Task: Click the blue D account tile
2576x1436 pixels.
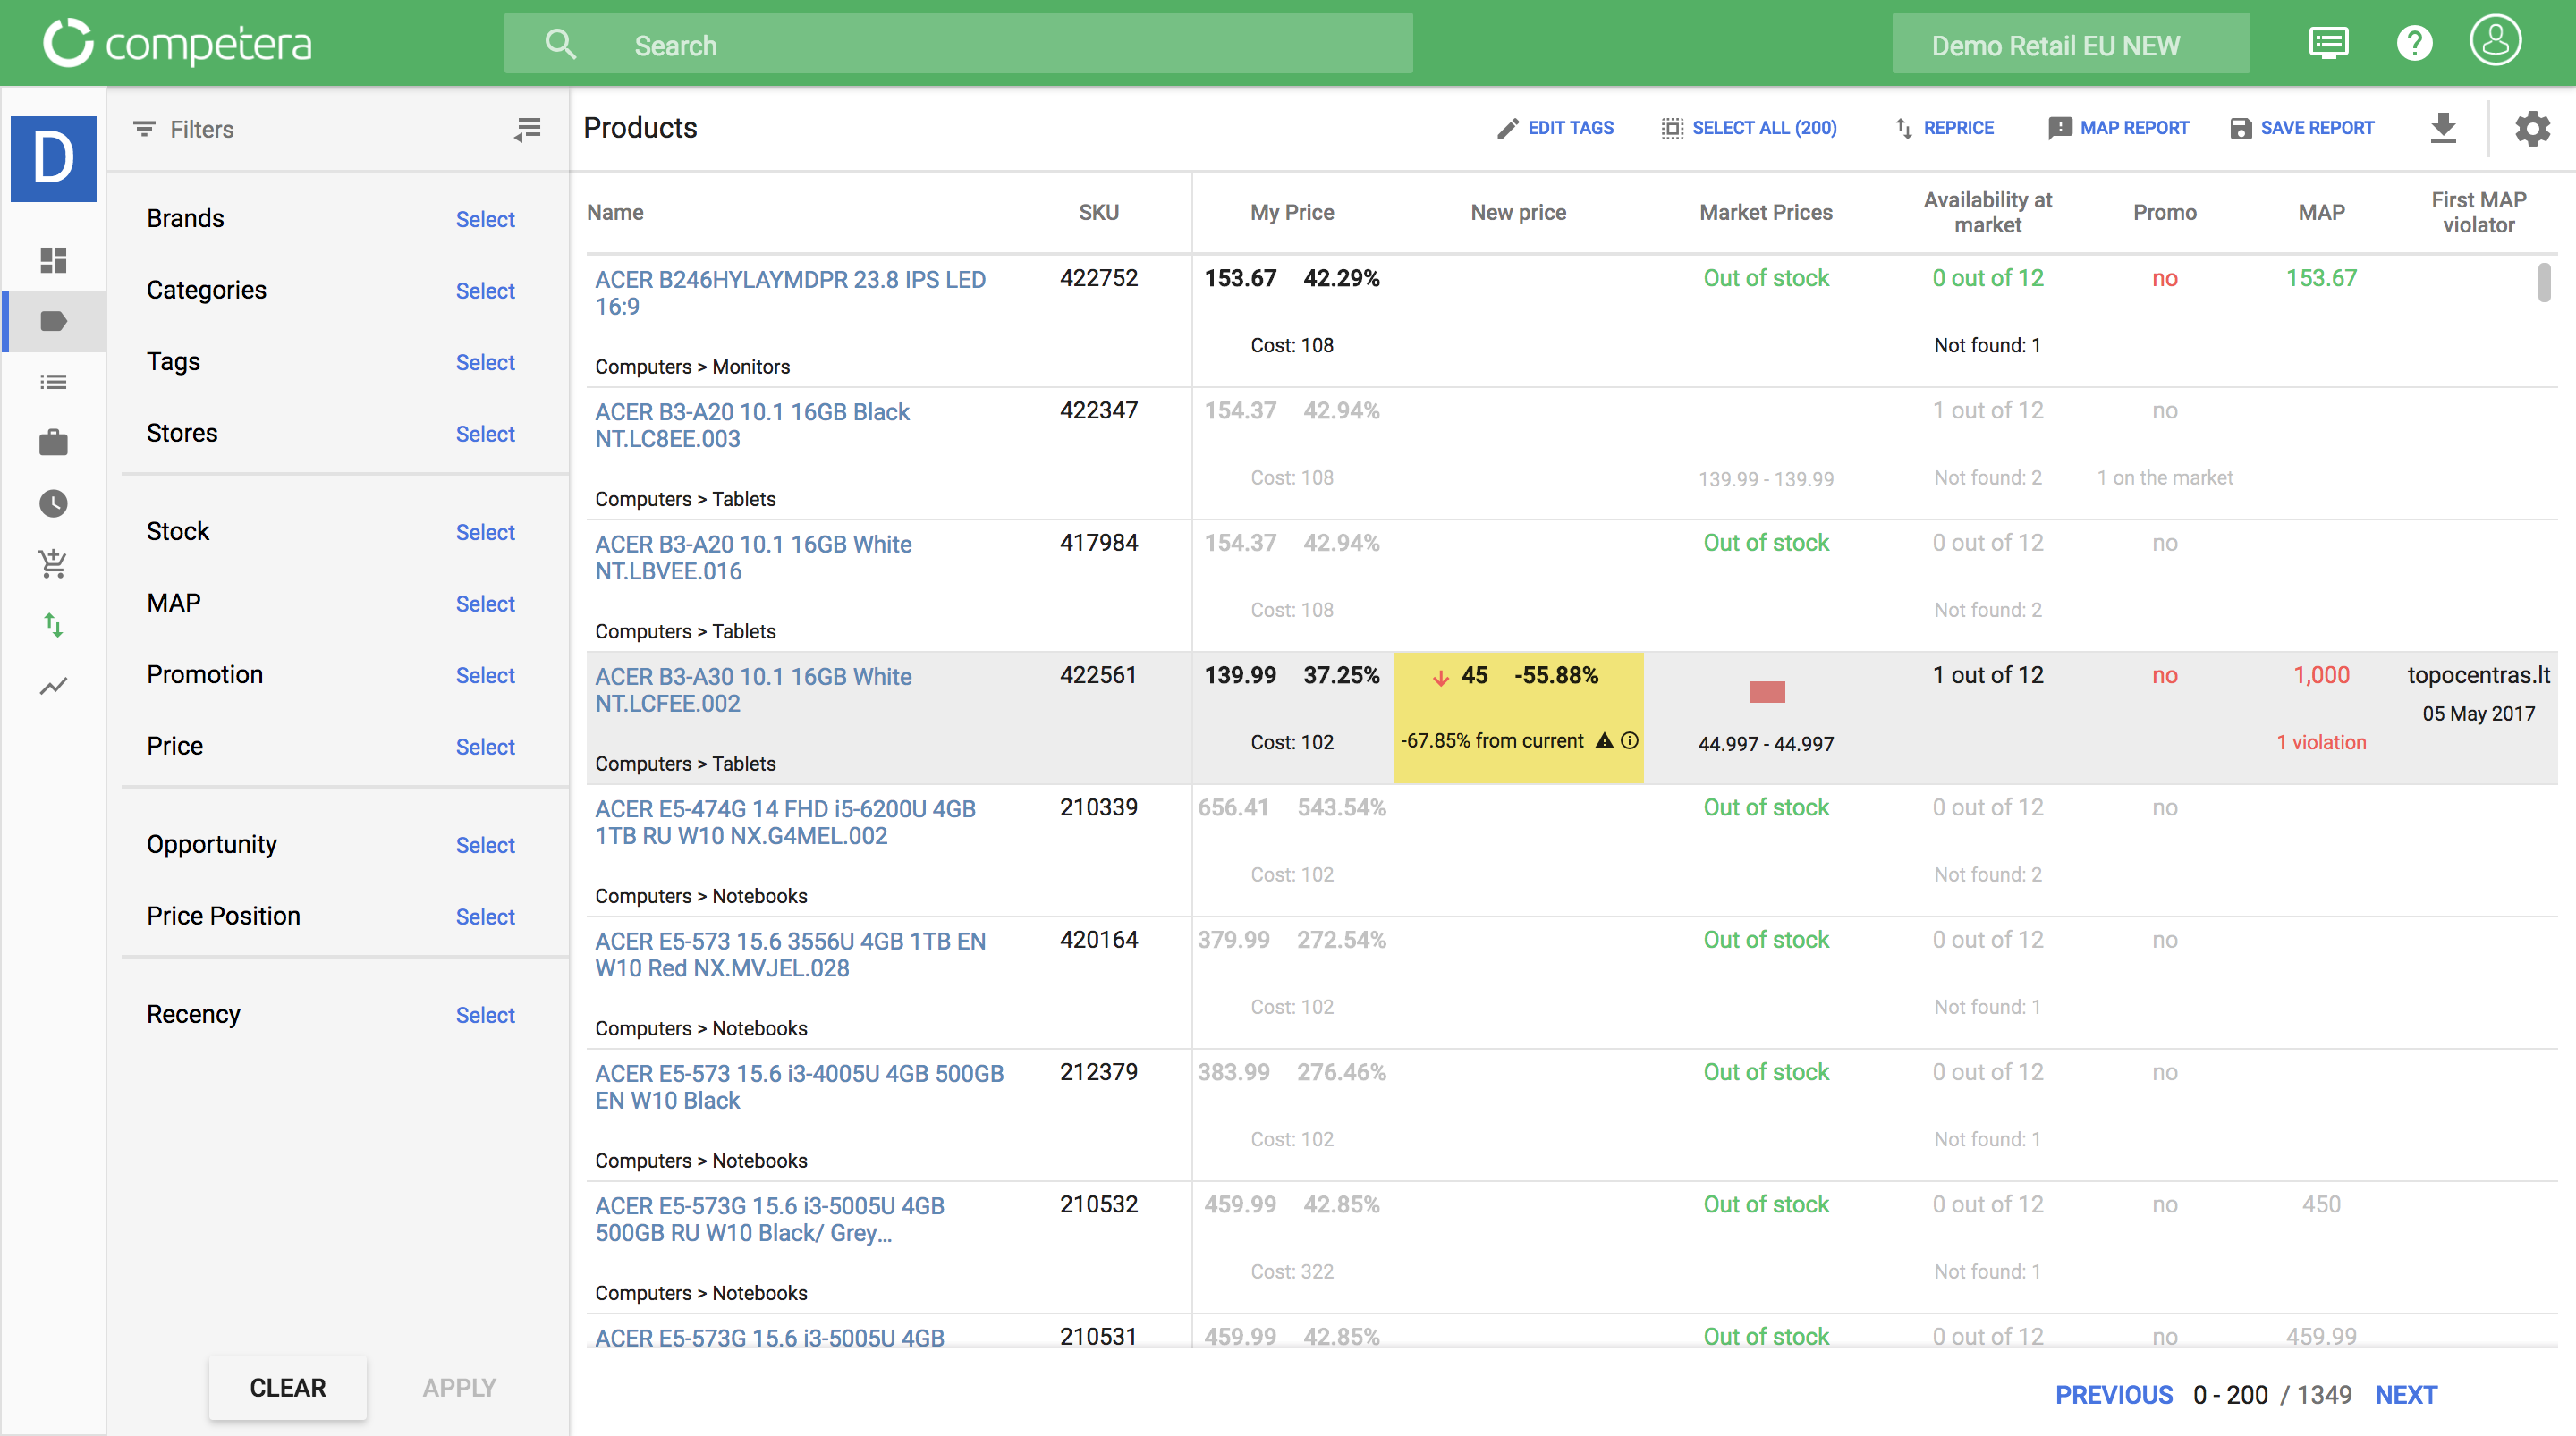Action: [53, 158]
